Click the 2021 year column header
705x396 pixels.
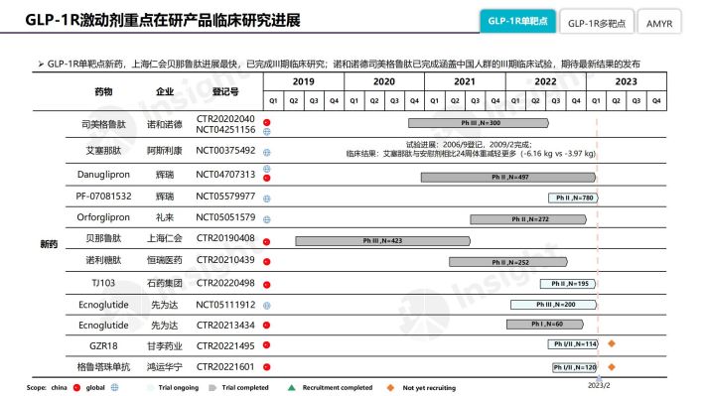click(465, 81)
